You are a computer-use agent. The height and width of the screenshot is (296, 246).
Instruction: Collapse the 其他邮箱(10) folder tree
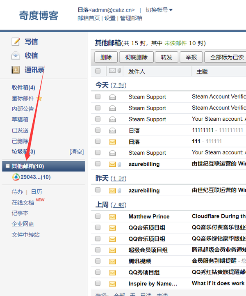coord(7,166)
